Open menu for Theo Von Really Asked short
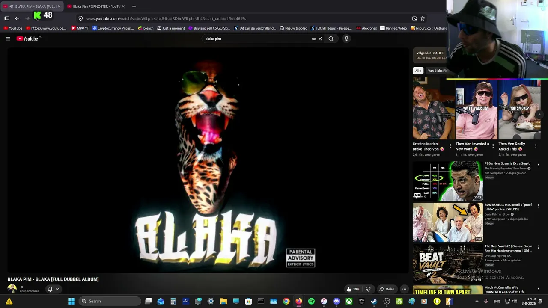 click(x=536, y=146)
